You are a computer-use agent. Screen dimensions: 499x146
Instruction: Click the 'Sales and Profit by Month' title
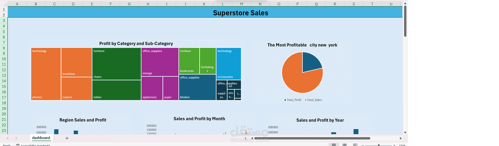pyautogui.click(x=199, y=119)
